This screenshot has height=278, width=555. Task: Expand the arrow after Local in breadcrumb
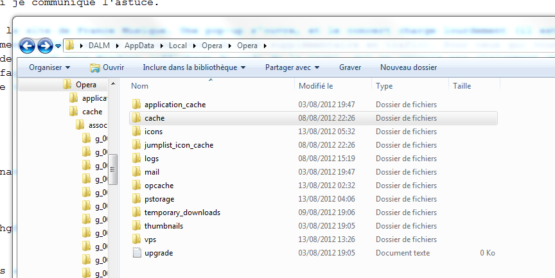click(x=195, y=46)
